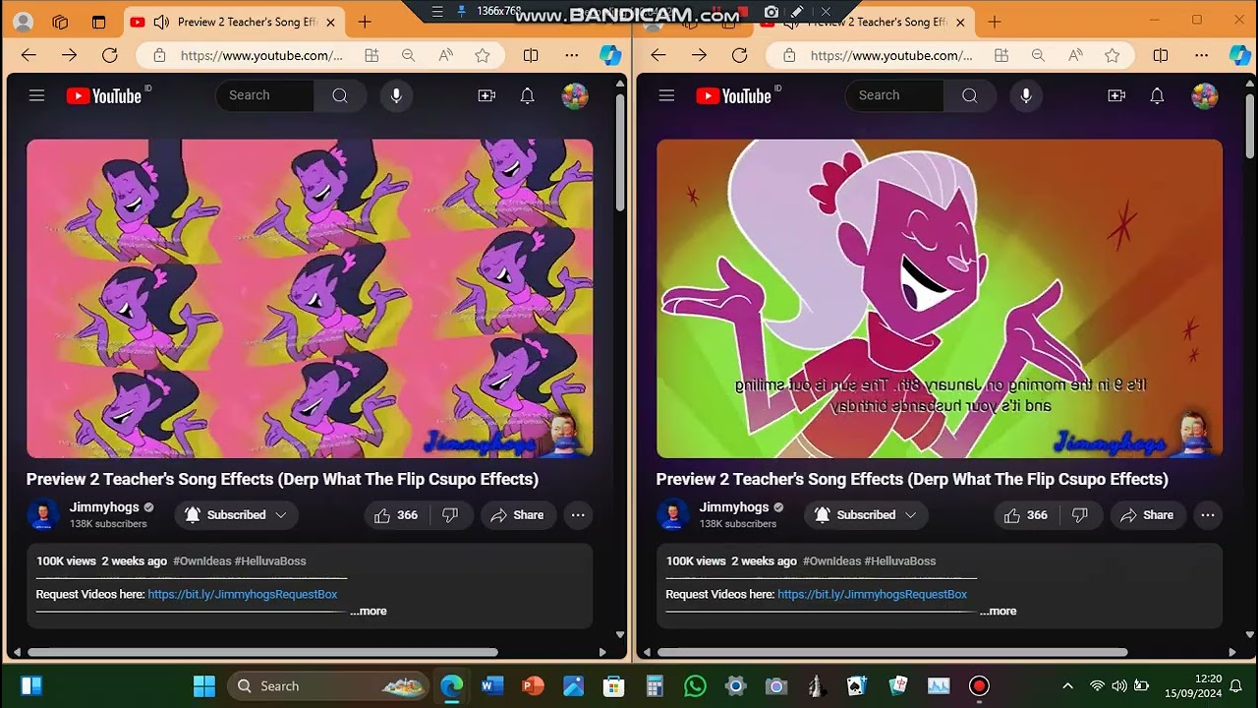Open notifications bell in left YouTube header
1258x708 pixels.
point(528,95)
